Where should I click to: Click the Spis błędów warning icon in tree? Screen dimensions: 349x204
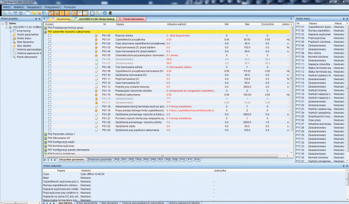click(x=14, y=45)
